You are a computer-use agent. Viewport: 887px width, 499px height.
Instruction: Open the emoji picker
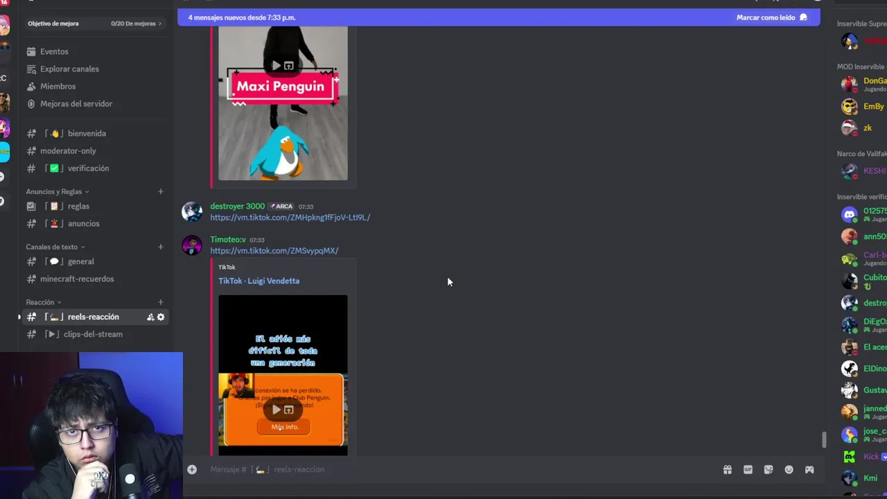coord(789,469)
